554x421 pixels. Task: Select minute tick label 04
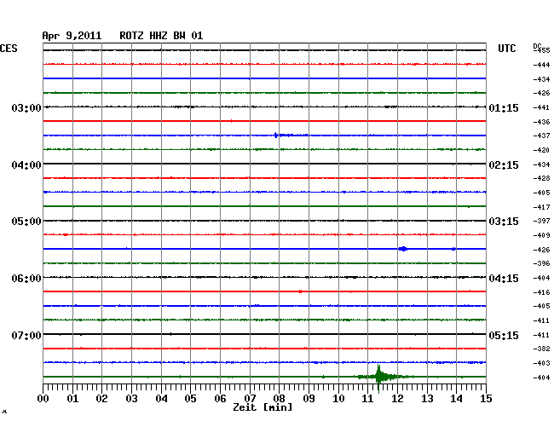[x=161, y=398]
